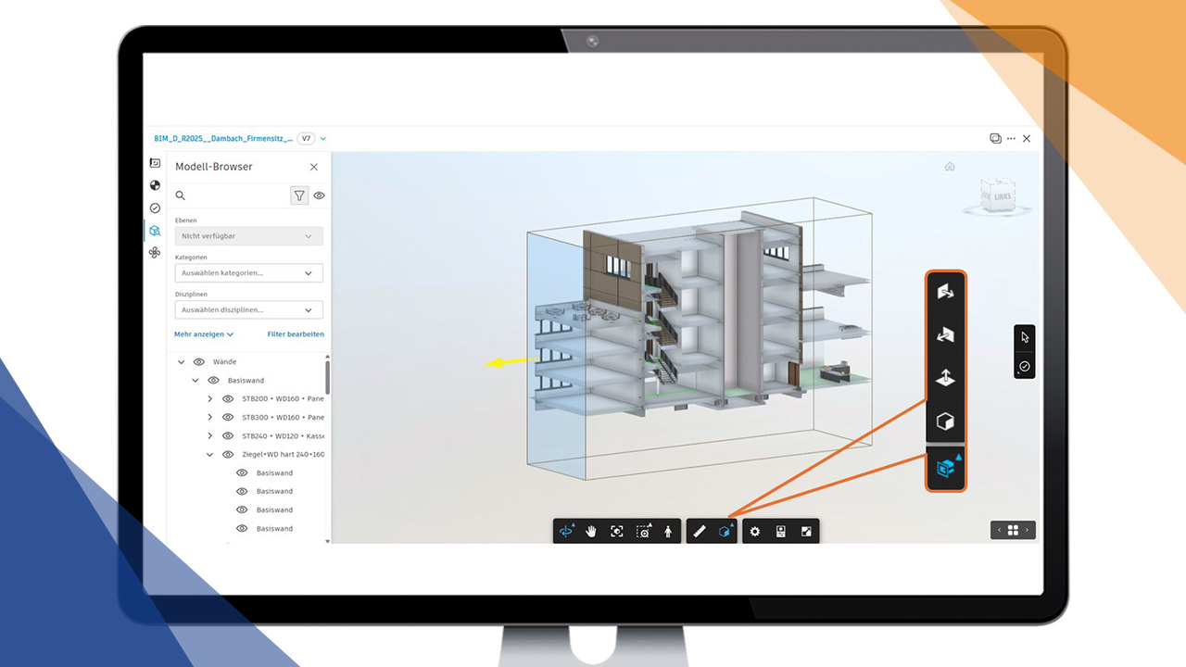Image resolution: width=1186 pixels, height=667 pixels.
Task: Collapse the Basiswand parent node
Action: click(196, 381)
